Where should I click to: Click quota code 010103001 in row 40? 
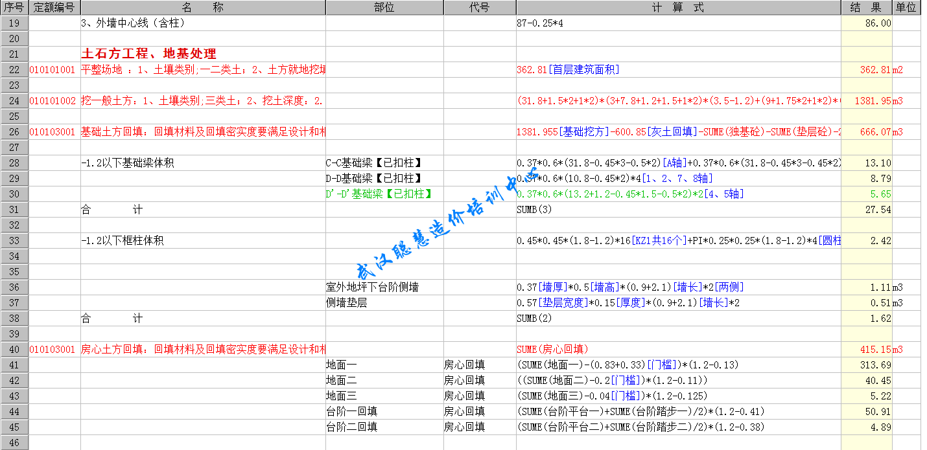(54, 350)
